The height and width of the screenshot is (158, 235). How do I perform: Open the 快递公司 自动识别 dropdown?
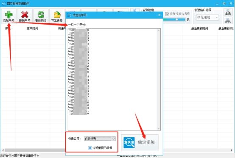[x=100, y=139]
